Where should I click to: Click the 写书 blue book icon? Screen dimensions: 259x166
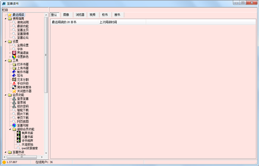(x=14, y=76)
